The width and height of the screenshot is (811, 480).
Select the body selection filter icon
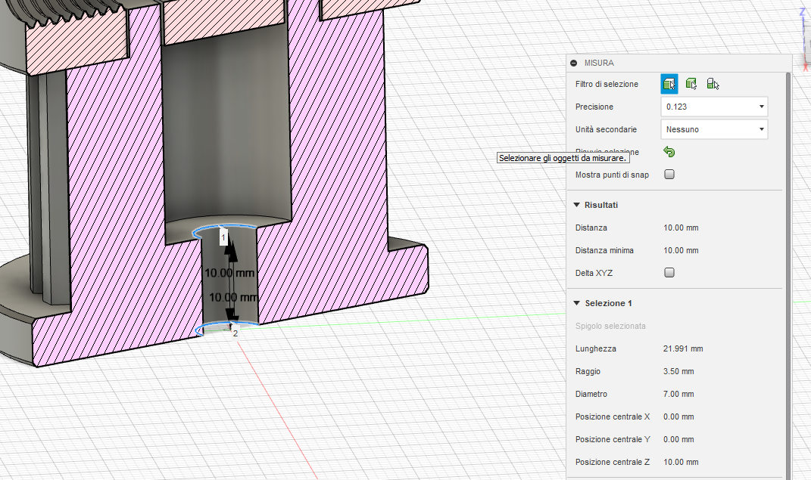[x=691, y=84]
